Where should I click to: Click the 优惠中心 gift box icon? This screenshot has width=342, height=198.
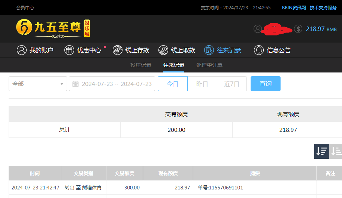69,50
